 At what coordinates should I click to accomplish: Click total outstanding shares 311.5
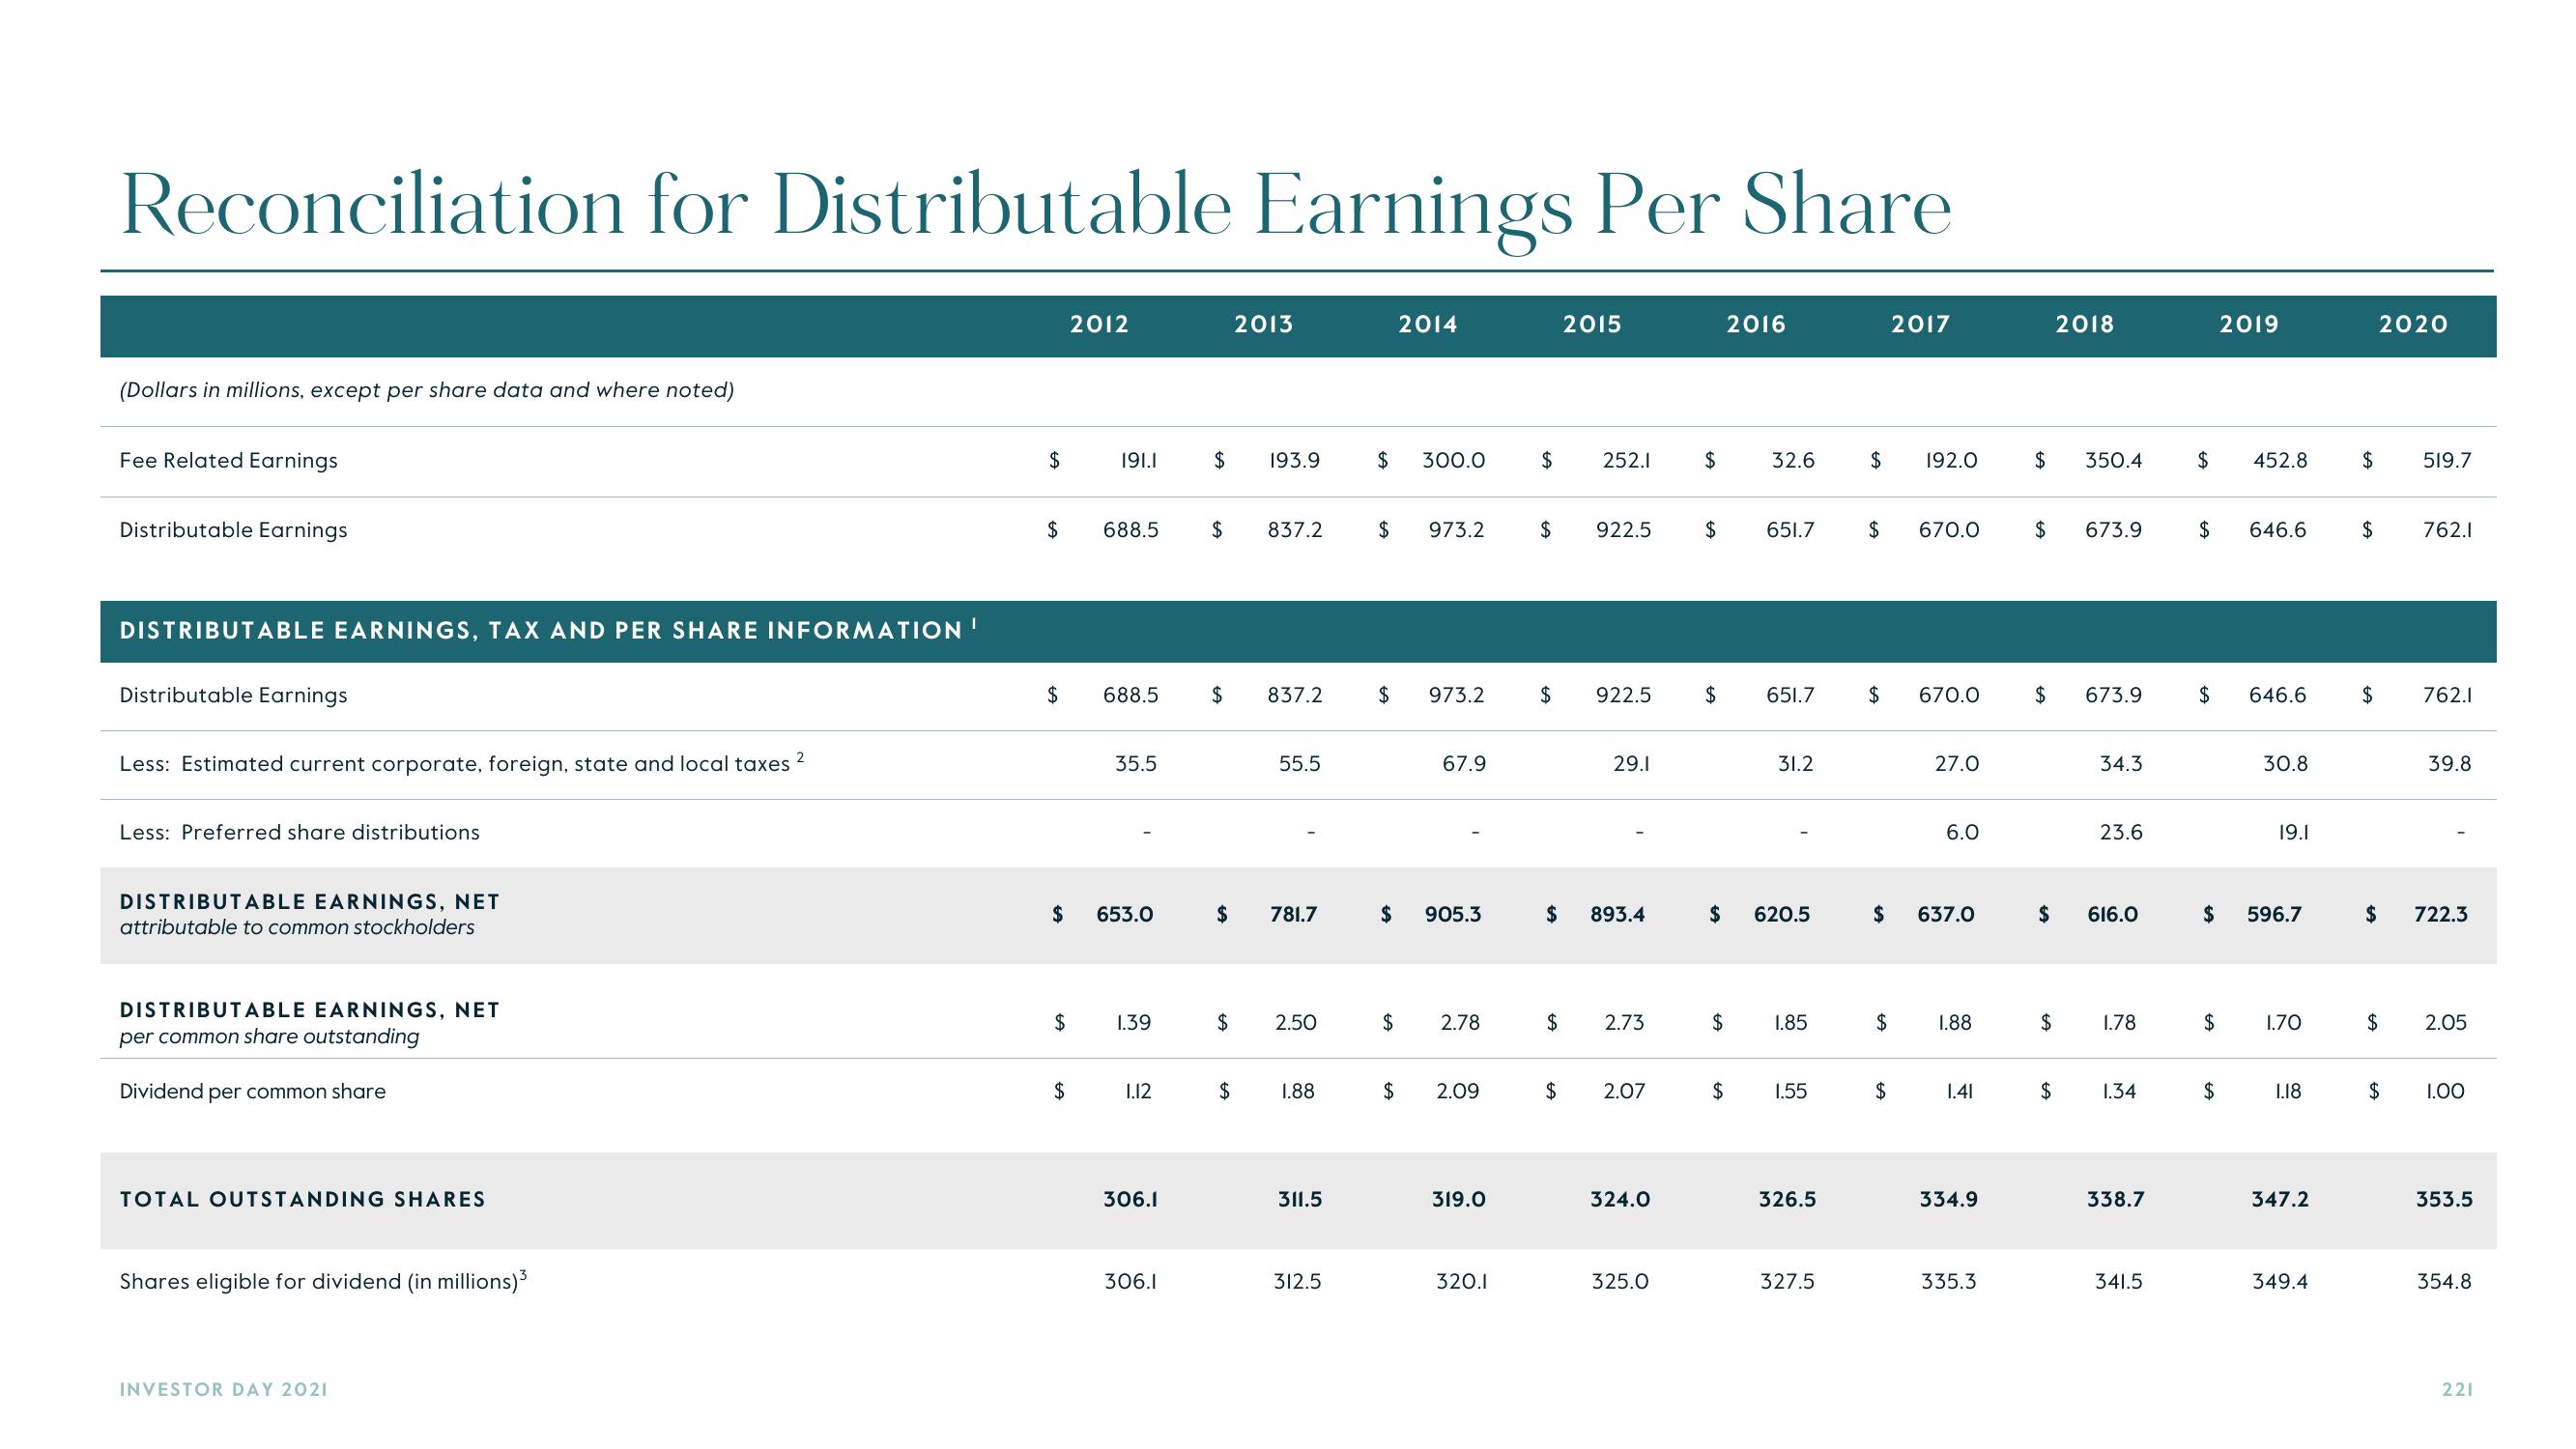1300,1199
